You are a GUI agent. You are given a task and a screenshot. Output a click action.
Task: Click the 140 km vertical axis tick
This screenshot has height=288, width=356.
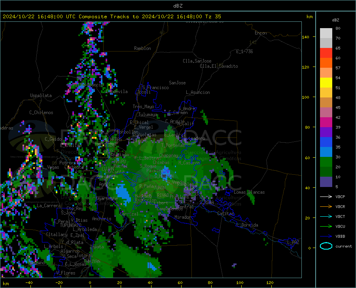[x=305, y=37]
